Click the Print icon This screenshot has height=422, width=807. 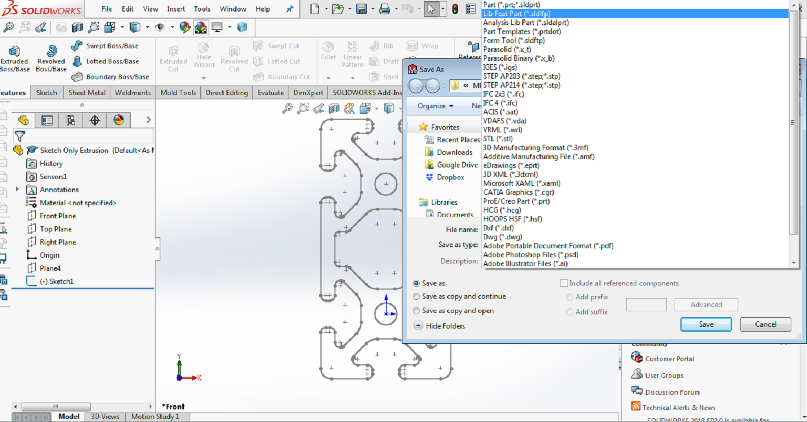pos(385,9)
